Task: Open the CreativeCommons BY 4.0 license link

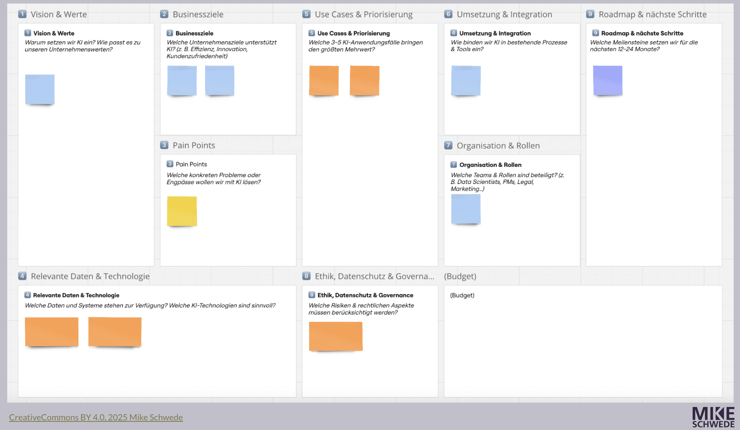Action: 96,417
